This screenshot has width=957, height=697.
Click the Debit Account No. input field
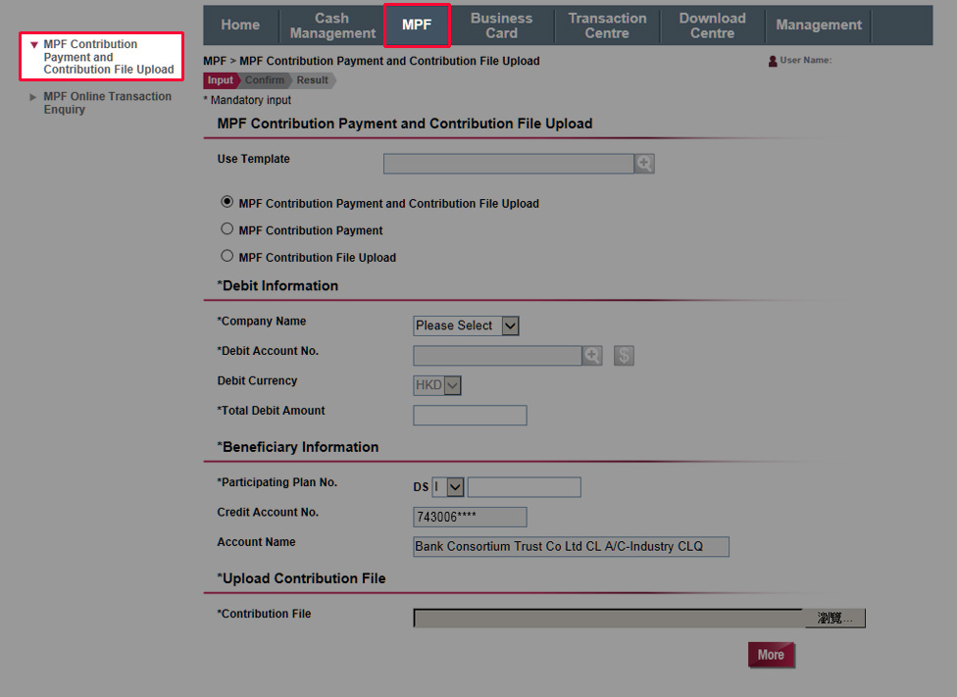[x=497, y=355]
